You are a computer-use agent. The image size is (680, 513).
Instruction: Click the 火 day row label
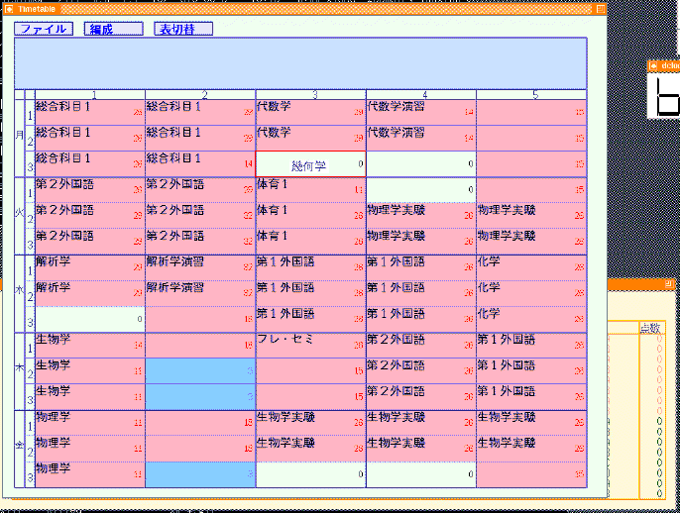(19, 215)
